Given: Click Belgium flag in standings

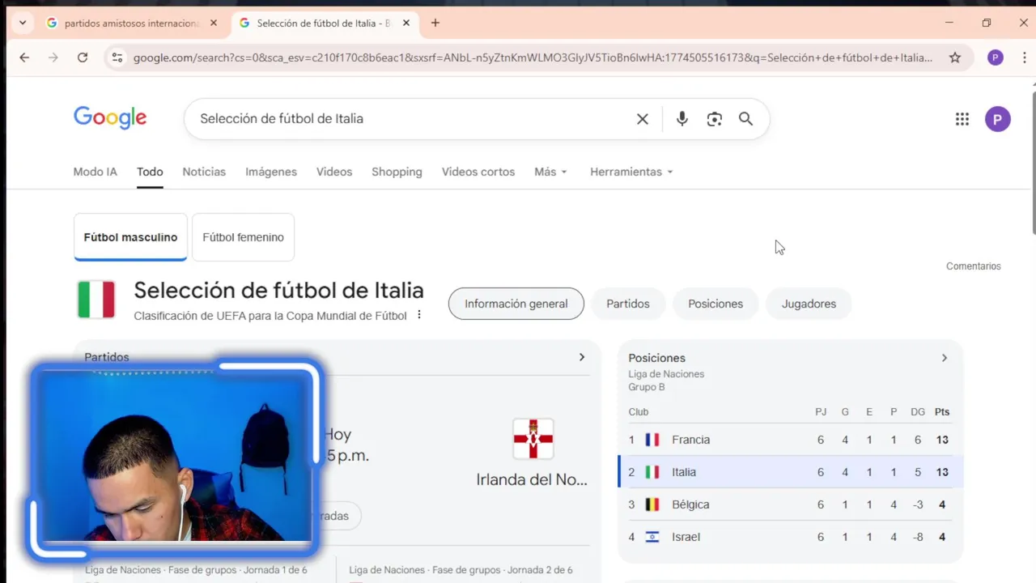Looking at the screenshot, I should coord(652,504).
